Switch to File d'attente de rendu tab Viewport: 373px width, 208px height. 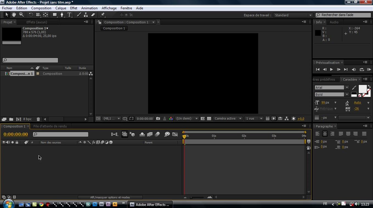click(50, 126)
